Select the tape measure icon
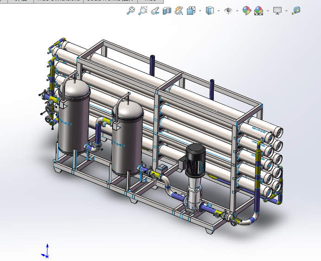Screen dimensions: 321x261 click(x=295, y=11)
